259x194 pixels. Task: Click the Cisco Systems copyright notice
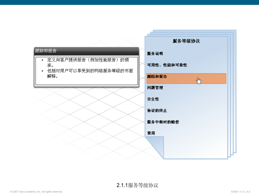(x=36, y=192)
